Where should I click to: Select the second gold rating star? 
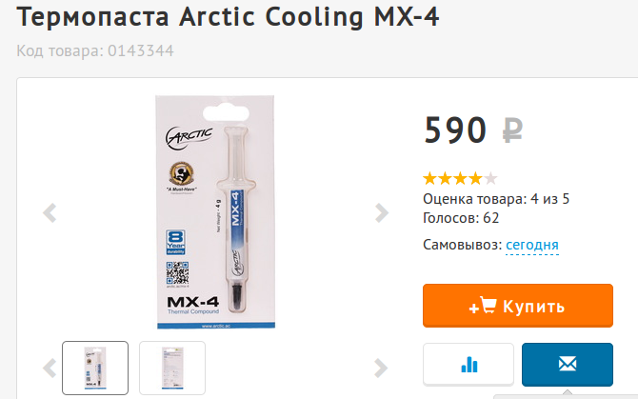(445, 178)
